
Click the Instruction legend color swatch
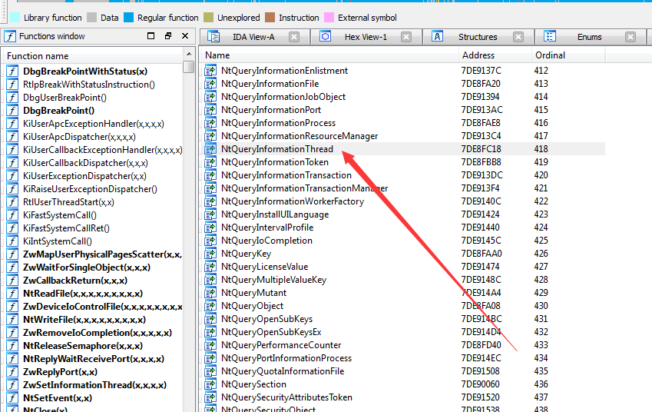pyautogui.click(x=270, y=18)
